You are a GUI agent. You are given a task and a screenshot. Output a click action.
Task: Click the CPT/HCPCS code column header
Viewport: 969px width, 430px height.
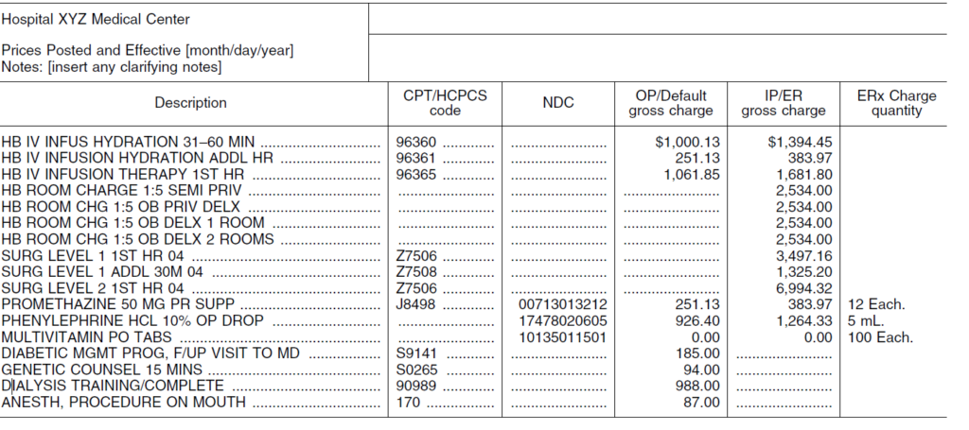[445, 103]
